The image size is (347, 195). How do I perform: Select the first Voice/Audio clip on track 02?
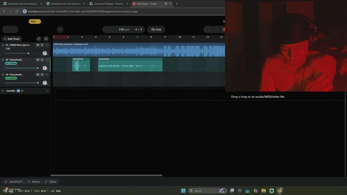81,64
